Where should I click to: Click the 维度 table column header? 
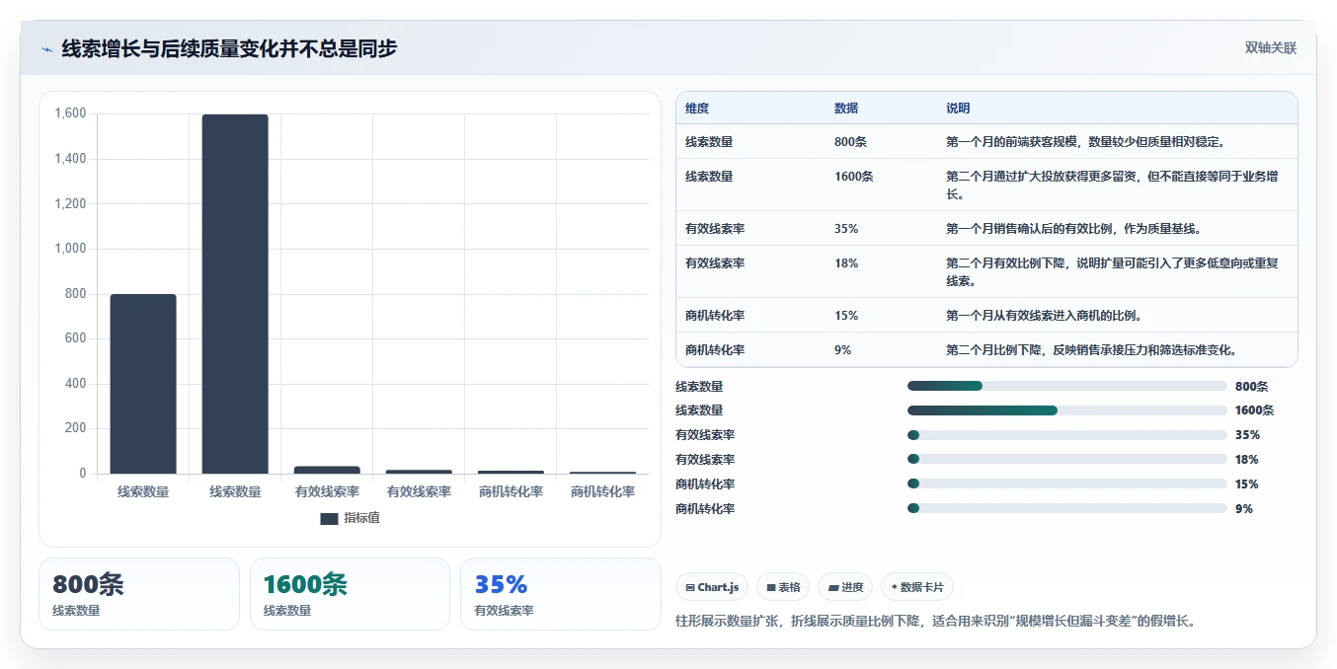tap(697, 109)
